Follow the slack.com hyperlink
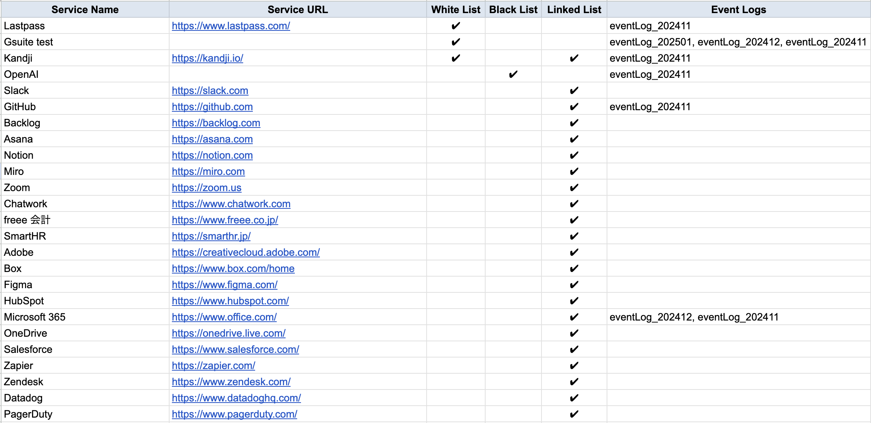 [x=210, y=91]
